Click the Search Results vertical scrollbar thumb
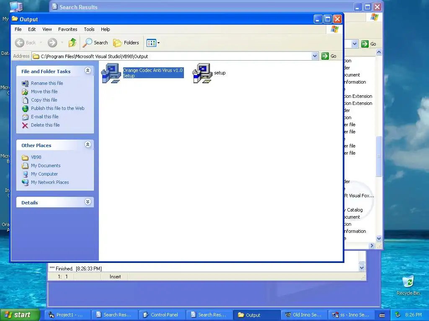Viewport: 429px width, 321px height. (x=379, y=156)
